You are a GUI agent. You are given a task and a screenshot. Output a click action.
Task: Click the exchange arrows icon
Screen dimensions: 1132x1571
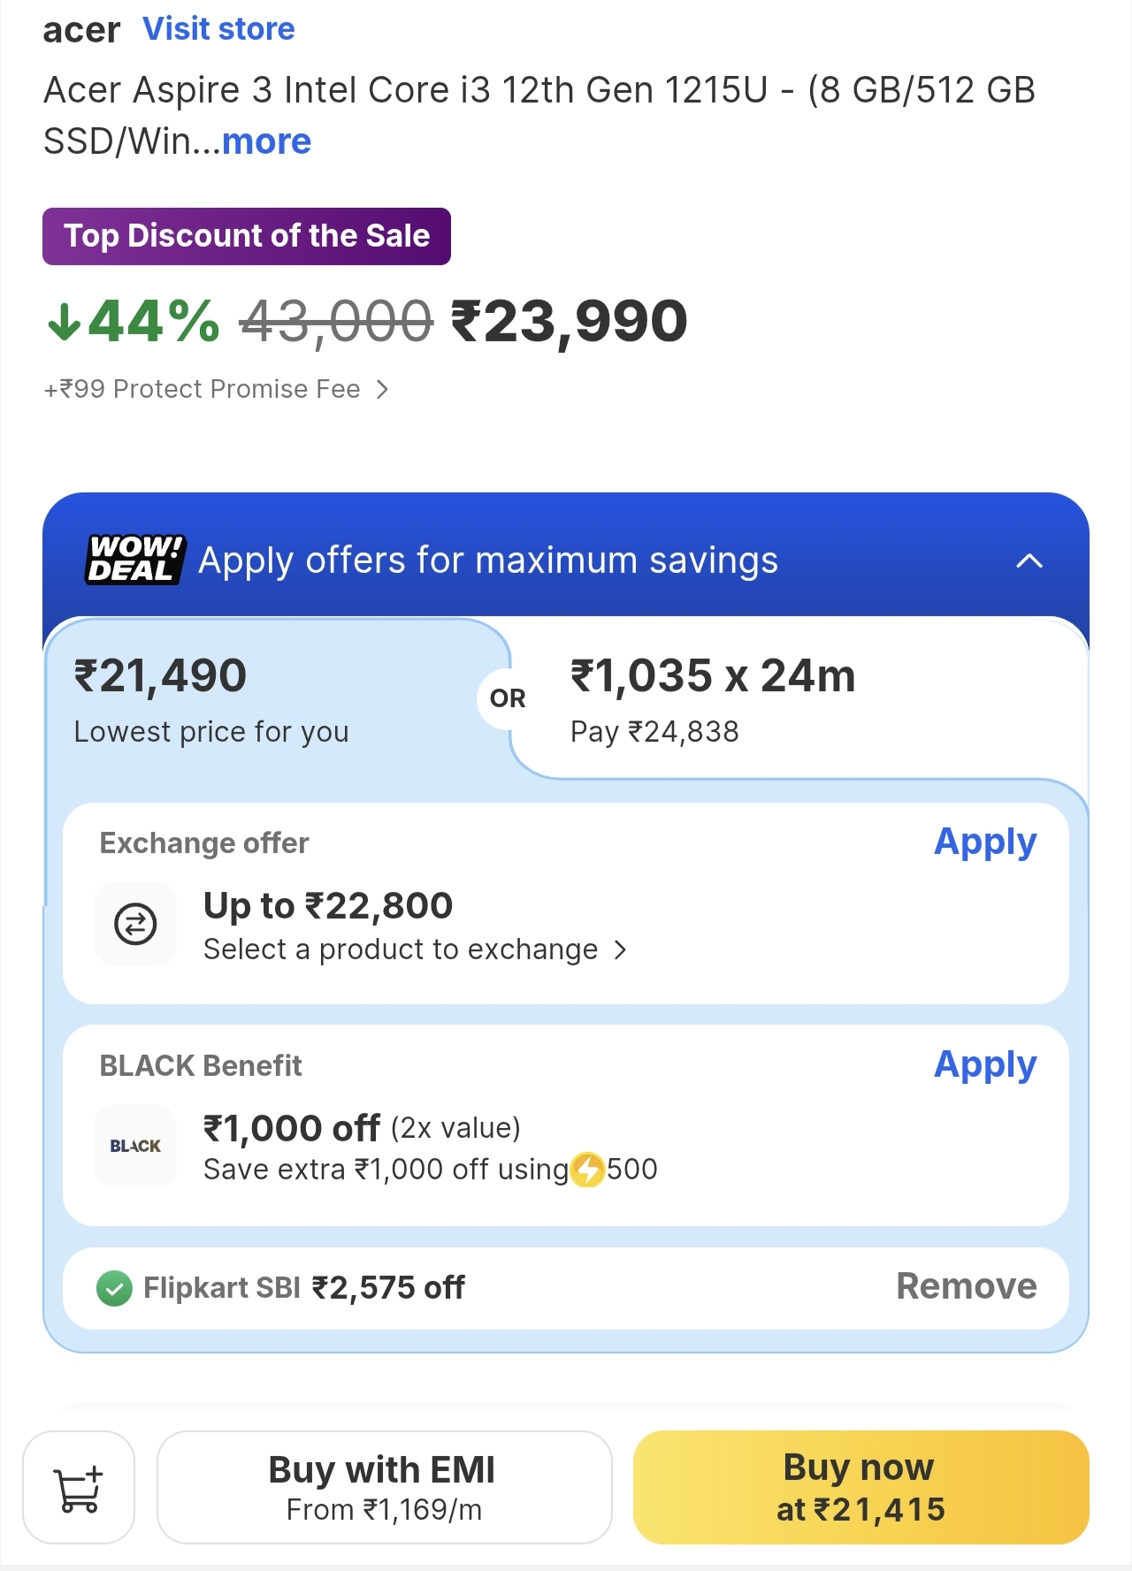(x=135, y=924)
